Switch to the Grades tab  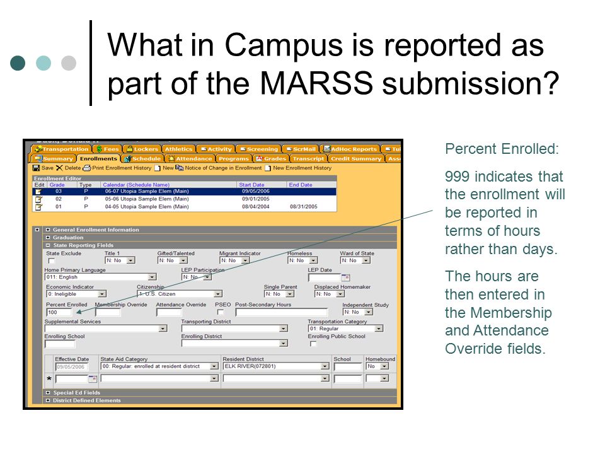(x=271, y=159)
